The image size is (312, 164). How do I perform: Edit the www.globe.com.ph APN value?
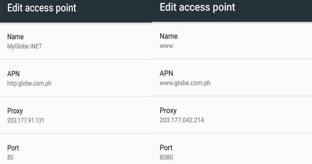[x=185, y=83]
